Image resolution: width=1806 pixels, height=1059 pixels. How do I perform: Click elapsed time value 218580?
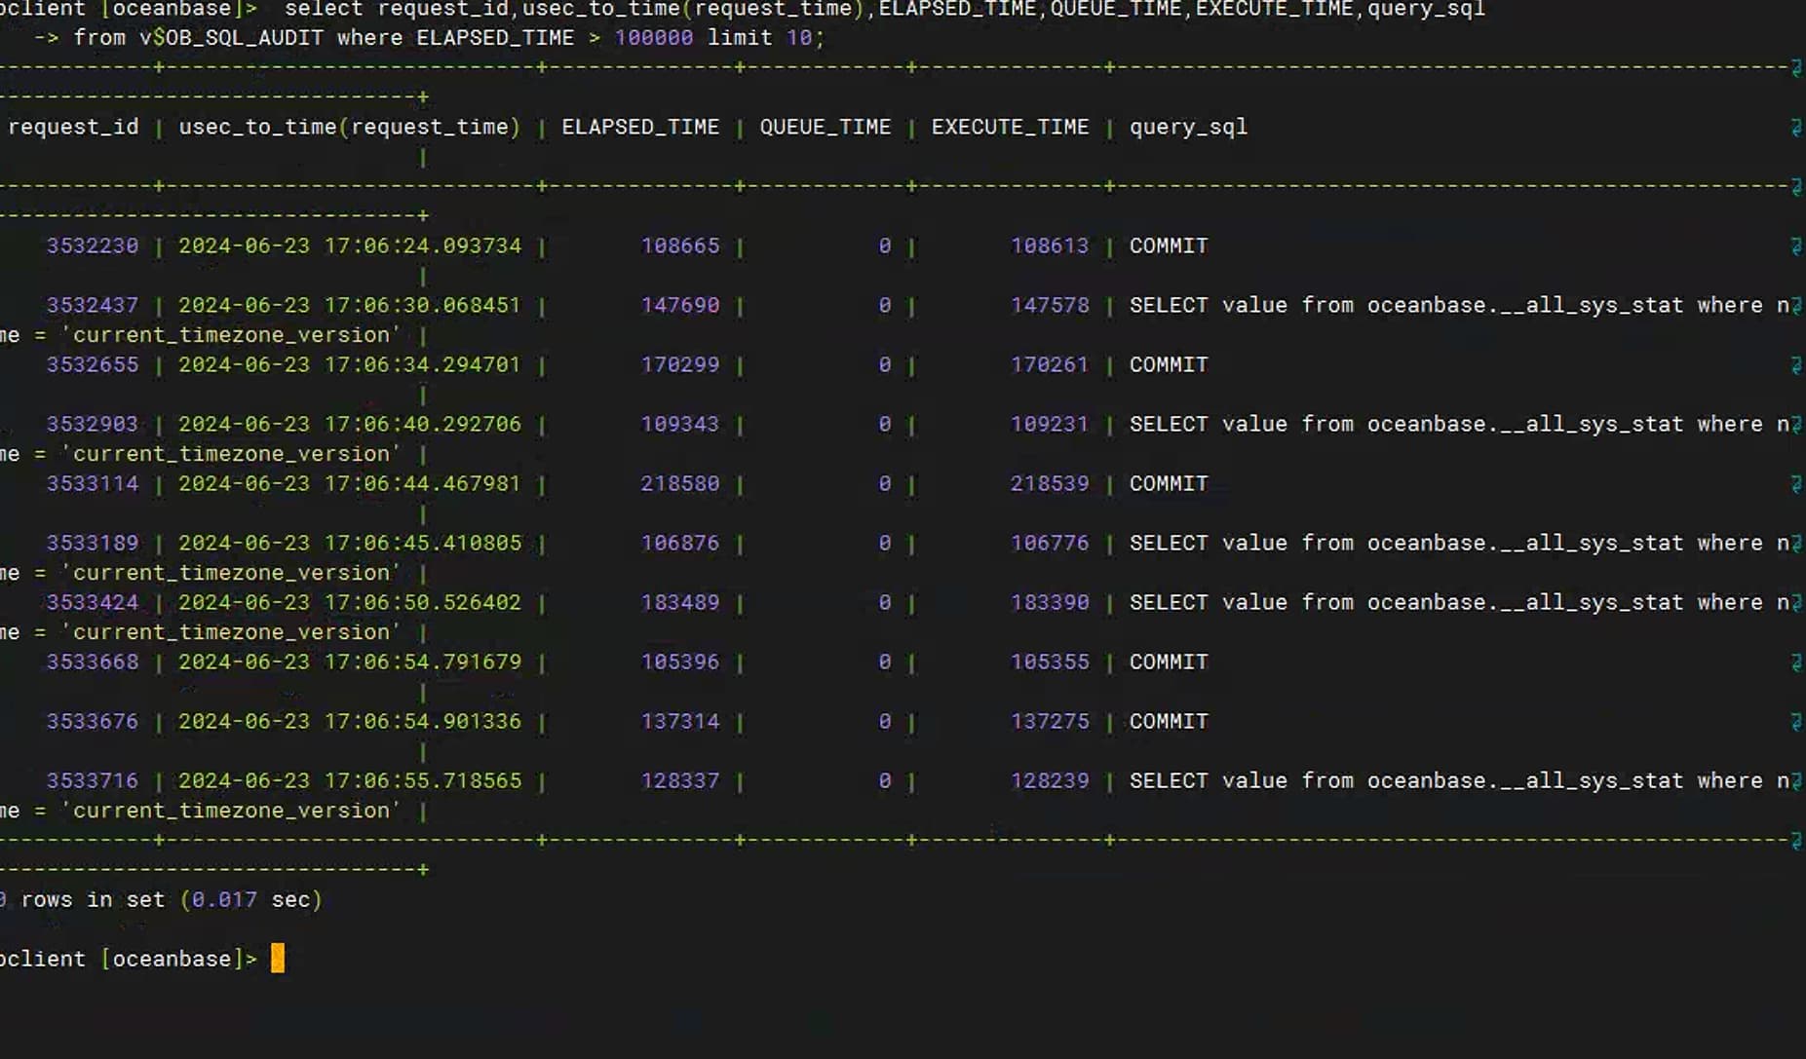click(680, 483)
